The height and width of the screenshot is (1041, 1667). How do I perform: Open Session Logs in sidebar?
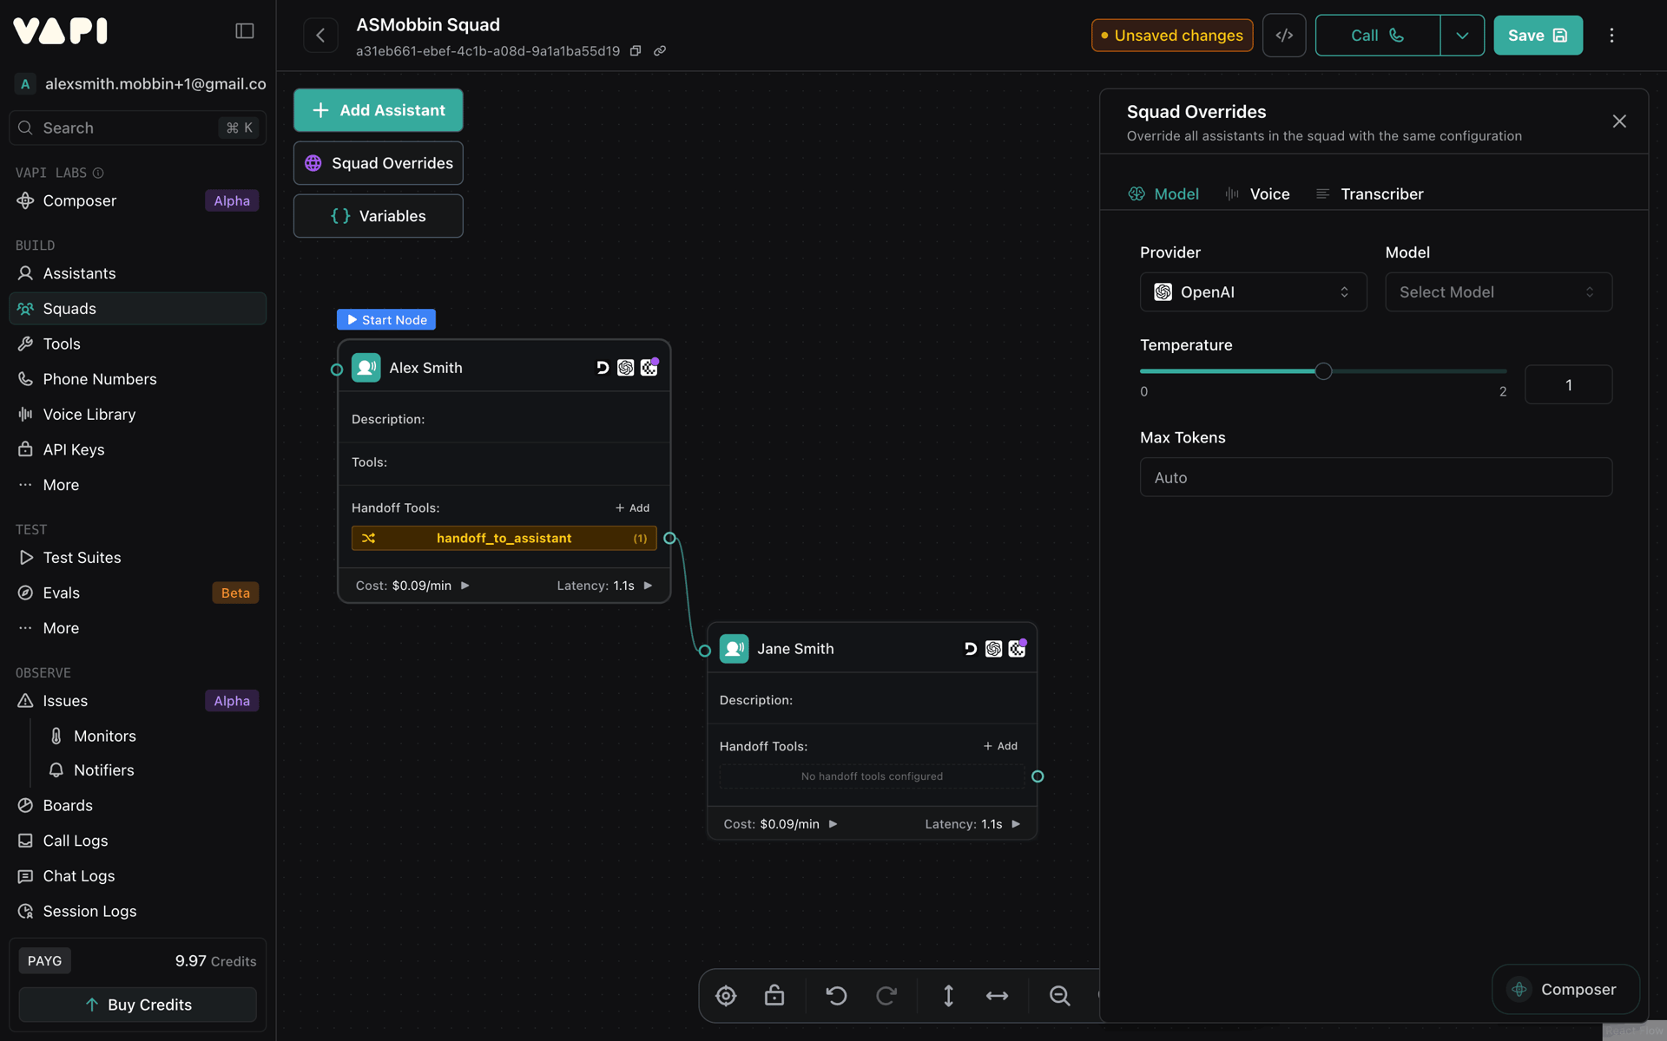(x=137, y=912)
